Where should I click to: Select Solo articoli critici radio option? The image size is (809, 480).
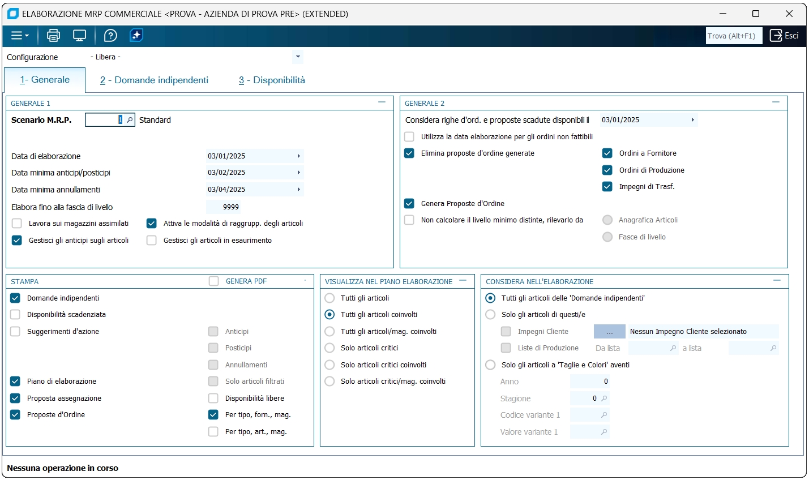point(329,348)
